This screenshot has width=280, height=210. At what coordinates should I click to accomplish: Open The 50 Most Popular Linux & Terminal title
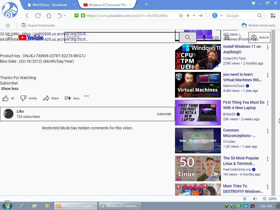(x=241, y=161)
